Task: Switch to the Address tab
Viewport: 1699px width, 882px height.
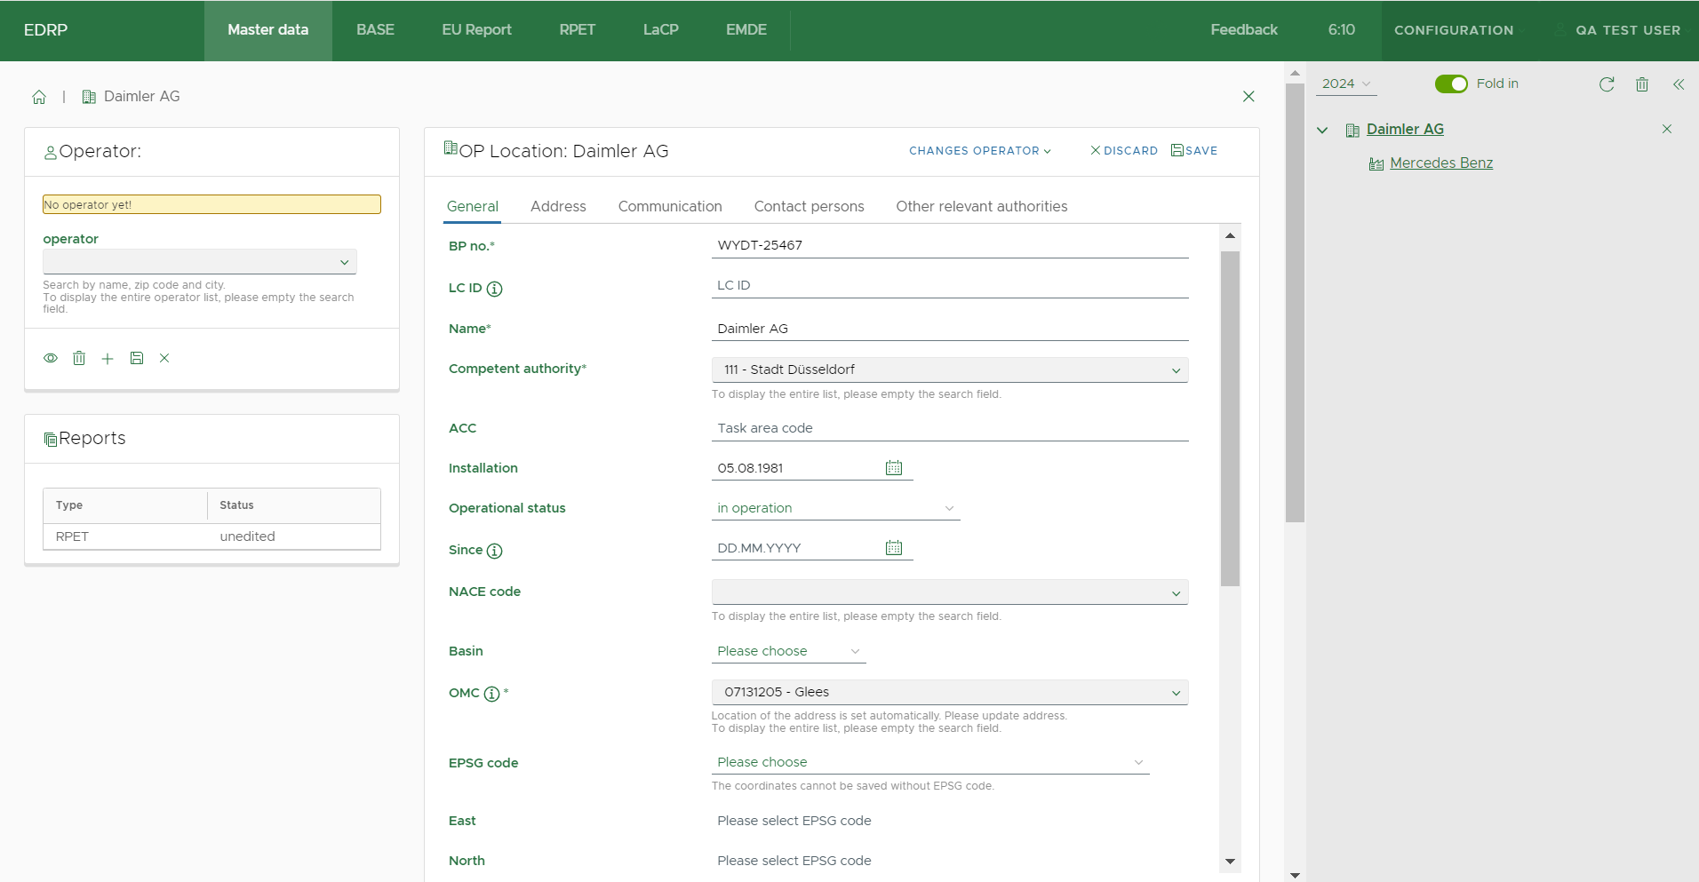Action: tap(558, 206)
